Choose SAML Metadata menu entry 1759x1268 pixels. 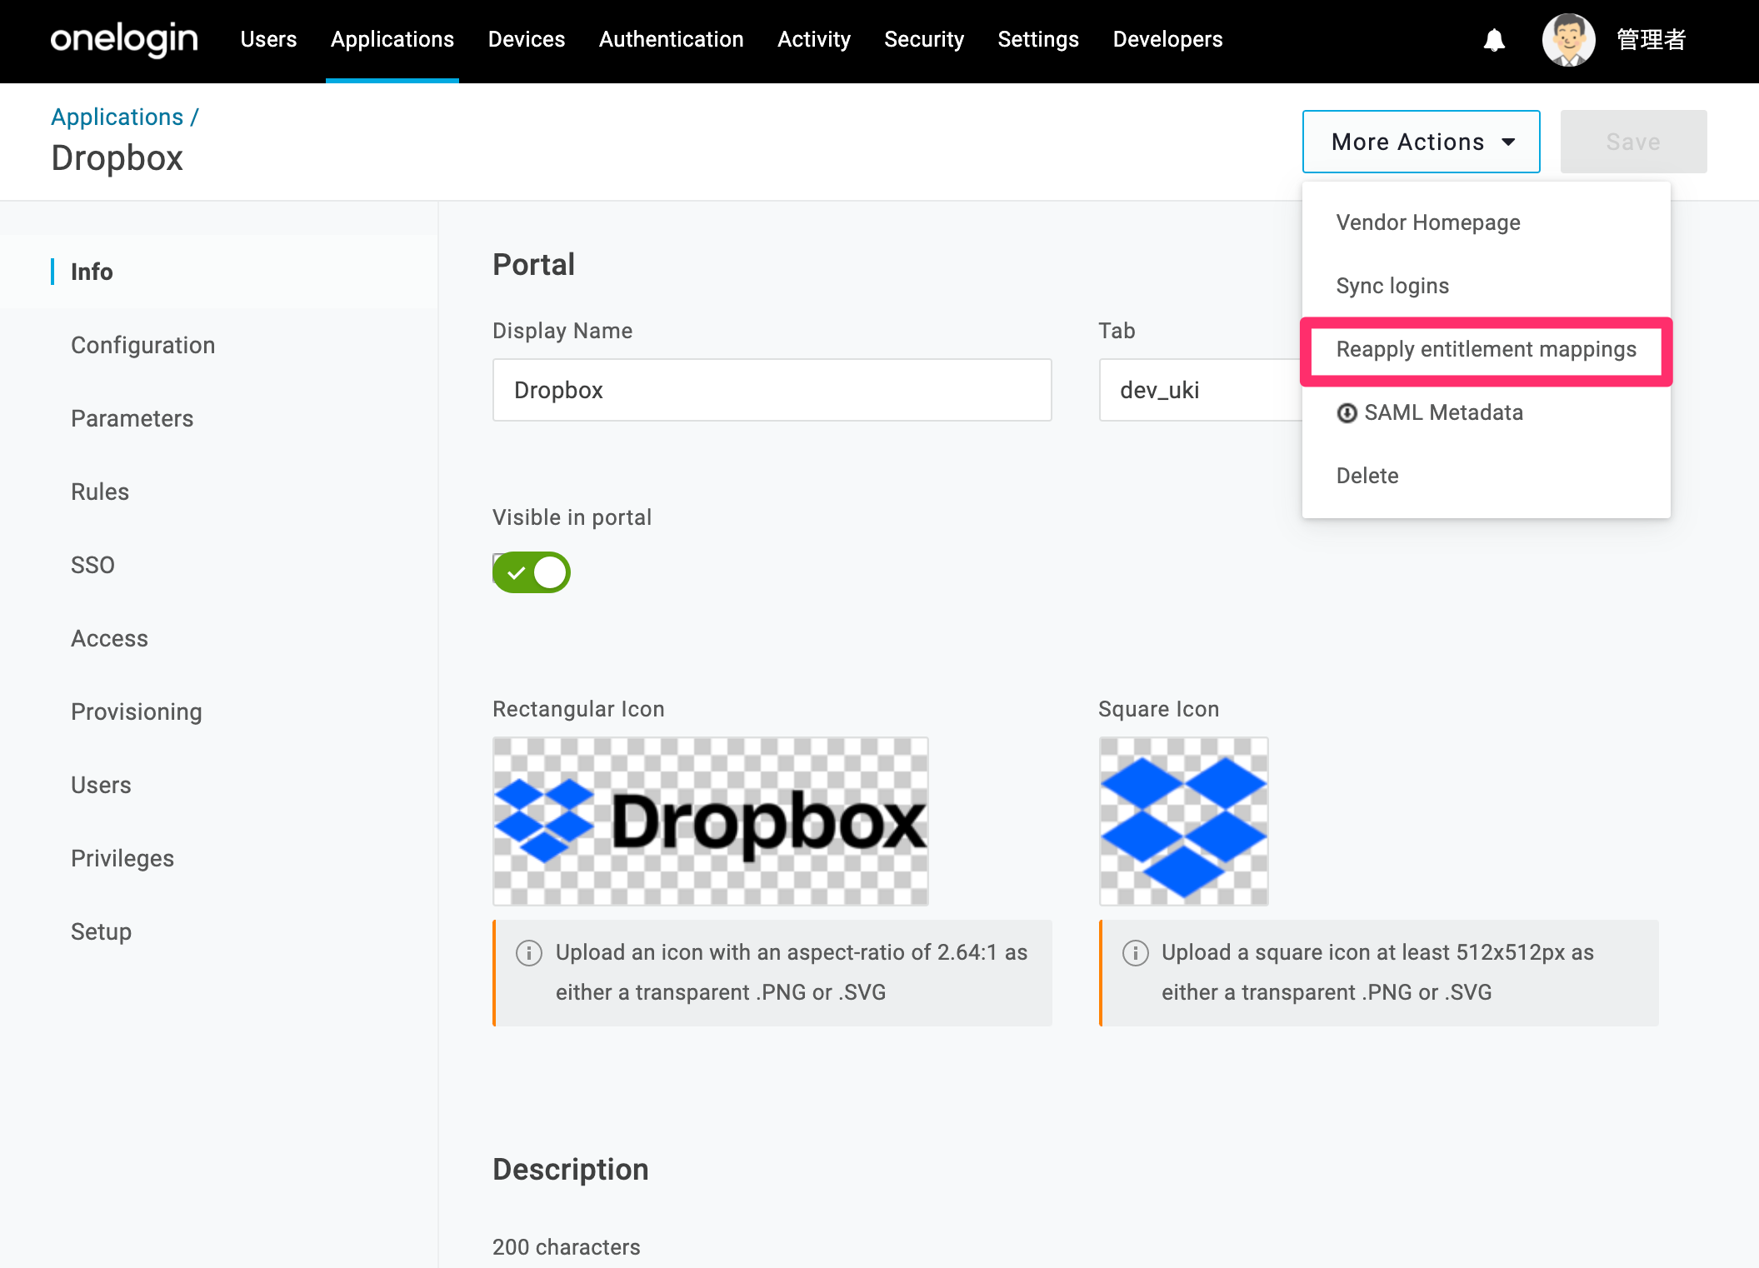pyautogui.click(x=1487, y=412)
